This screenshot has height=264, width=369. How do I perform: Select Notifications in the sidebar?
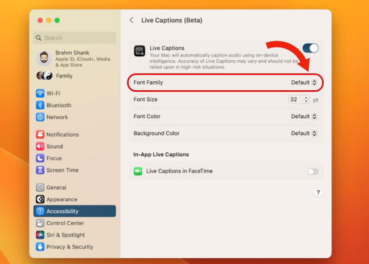coord(75,134)
